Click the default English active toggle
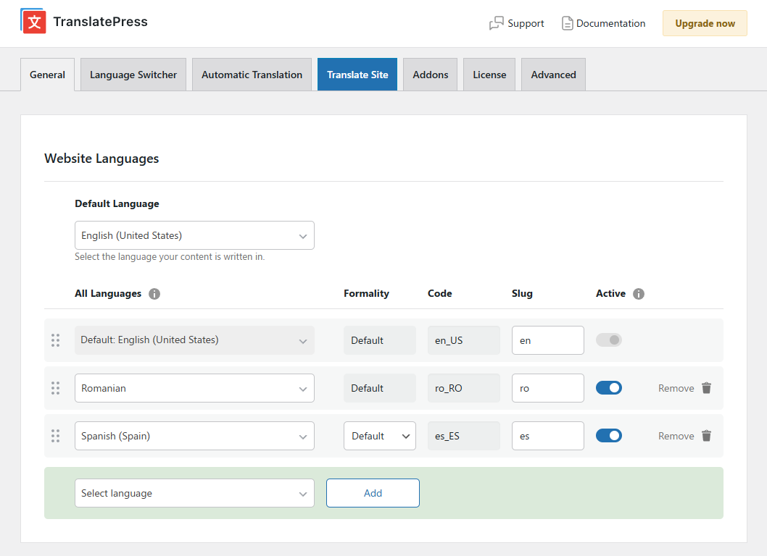 609,340
